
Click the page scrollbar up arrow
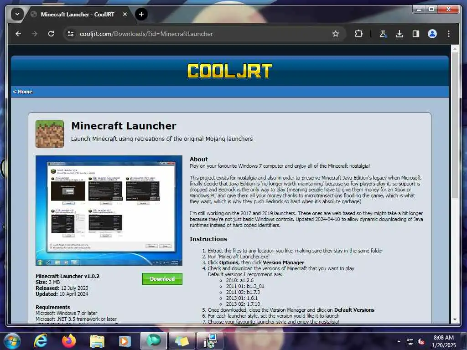click(455, 48)
